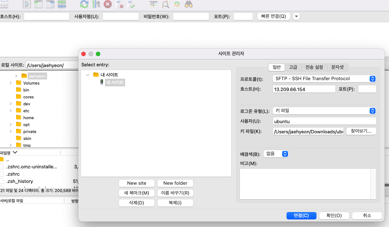The width and height of the screenshot is (389, 227).
Task: Refresh the file and folder listings
Action: (x=84, y=5)
